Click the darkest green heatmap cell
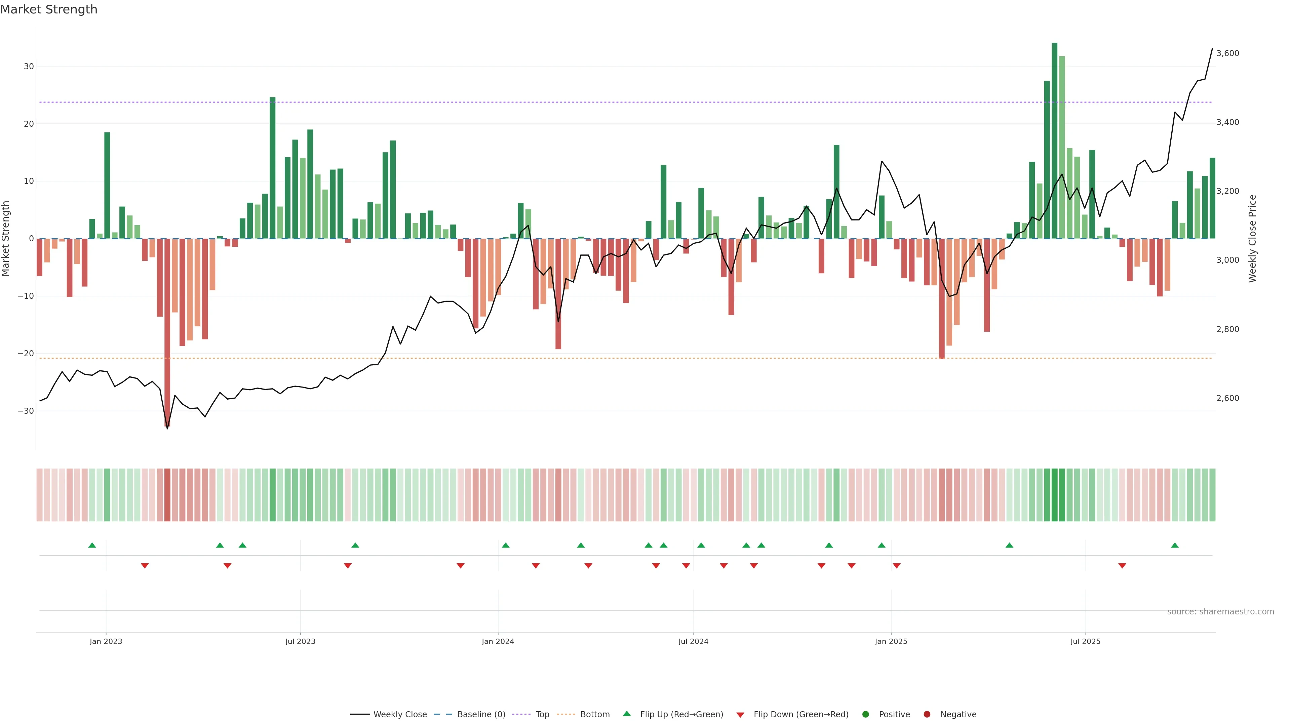This screenshot has height=726, width=1291. pyautogui.click(x=1054, y=495)
